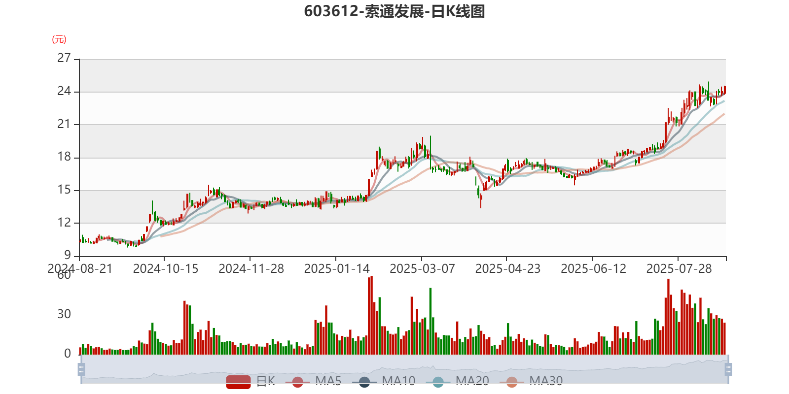This screenshot has height=394, width=789.
Task: Click the 0 volume axis label
Action: click(68, 354)
